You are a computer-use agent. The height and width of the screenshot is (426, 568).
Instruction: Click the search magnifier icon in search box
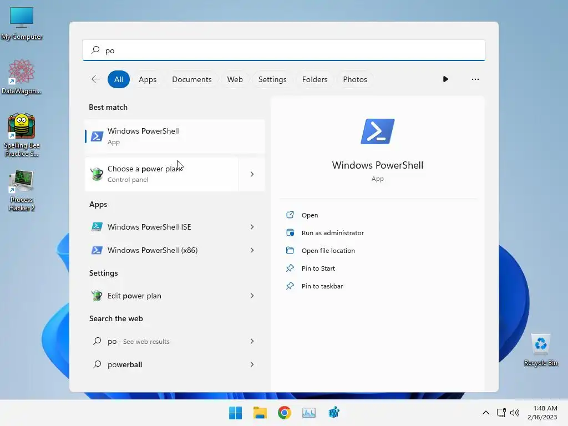pos(95,50)
